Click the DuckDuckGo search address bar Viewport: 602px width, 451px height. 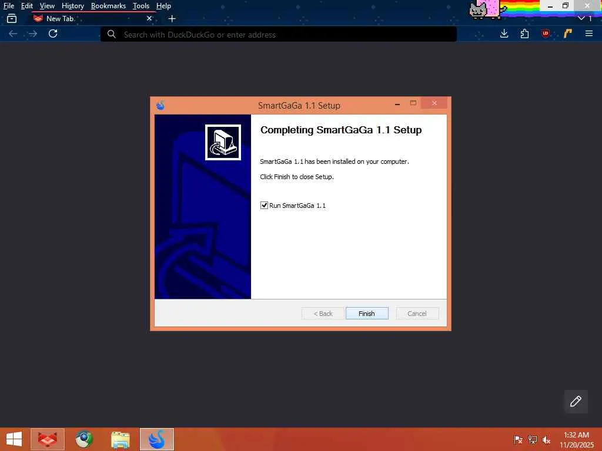pyautogui.click(x=279, y=35)
